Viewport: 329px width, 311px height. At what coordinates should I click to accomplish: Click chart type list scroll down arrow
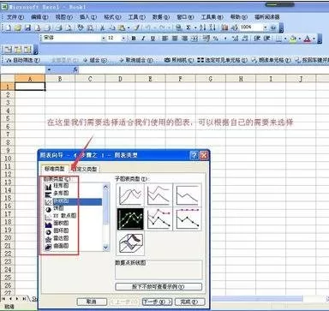coord(106,248)
